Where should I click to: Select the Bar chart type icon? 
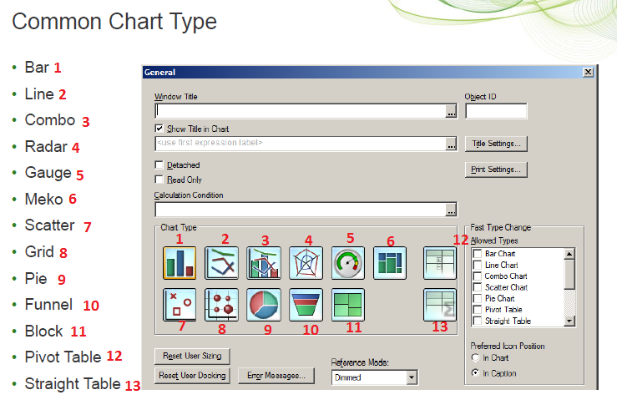coord(180,263)
